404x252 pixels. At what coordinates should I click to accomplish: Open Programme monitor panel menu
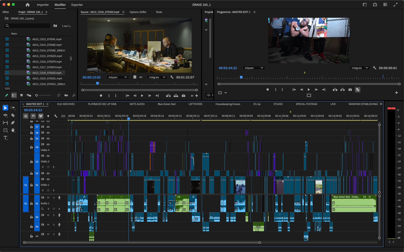(254, 12)
